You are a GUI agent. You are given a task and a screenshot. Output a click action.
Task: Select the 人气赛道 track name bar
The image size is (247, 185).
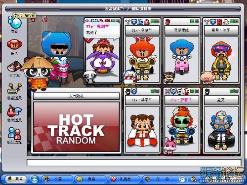[76, 96]
